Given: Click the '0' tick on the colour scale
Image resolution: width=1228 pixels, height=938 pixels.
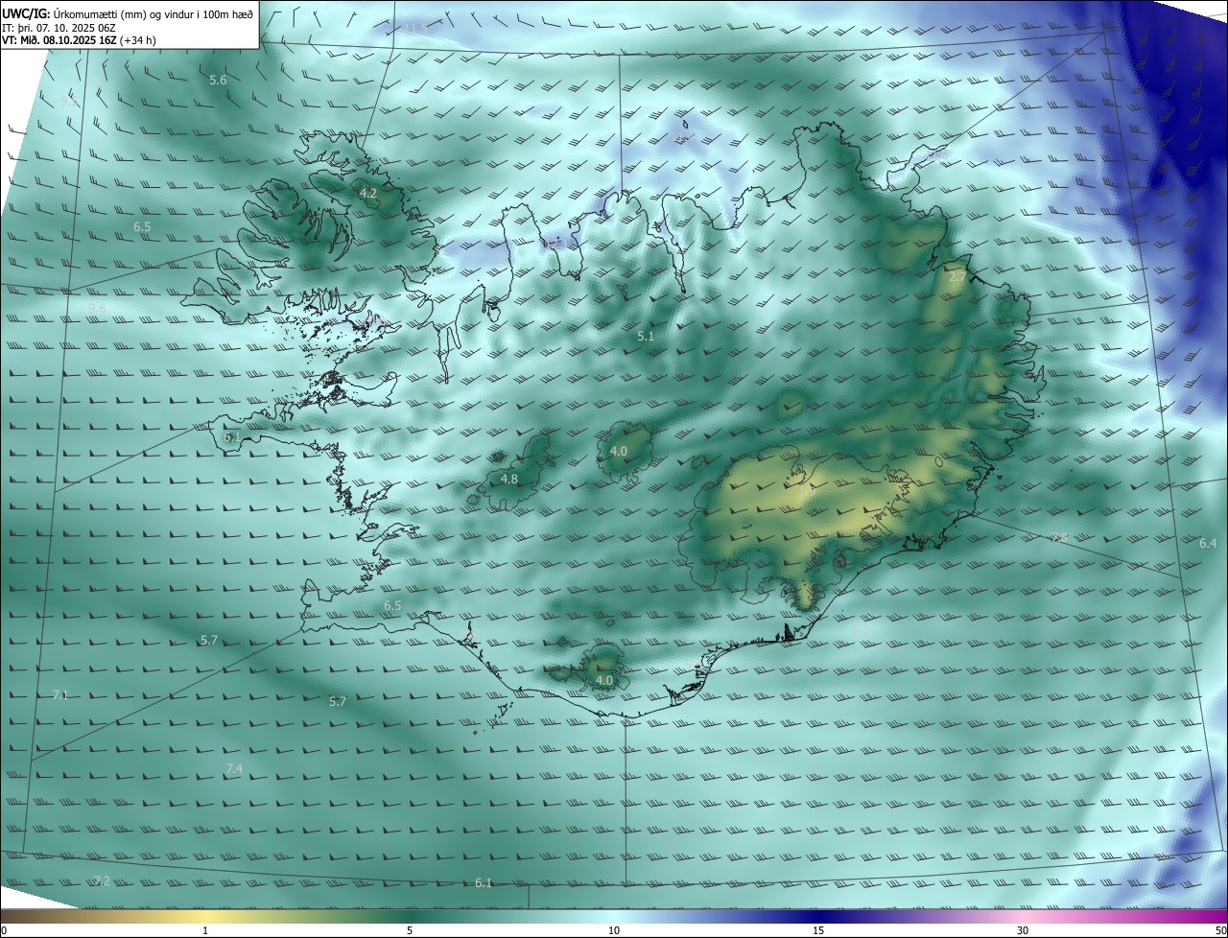Looking at the screenshot, I should coord(4,931).
